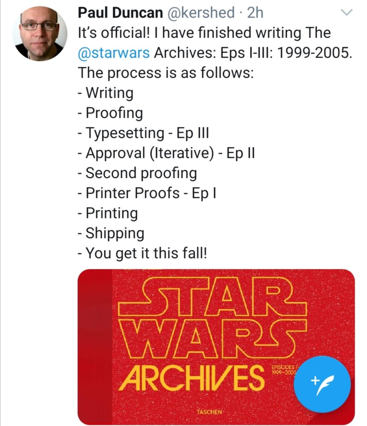Tap the "Typesetting - Ep III" line

point(143,133)
